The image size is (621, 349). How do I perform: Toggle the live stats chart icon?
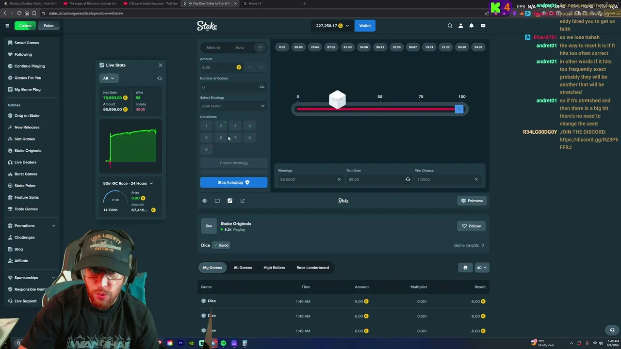coord(230,201)
